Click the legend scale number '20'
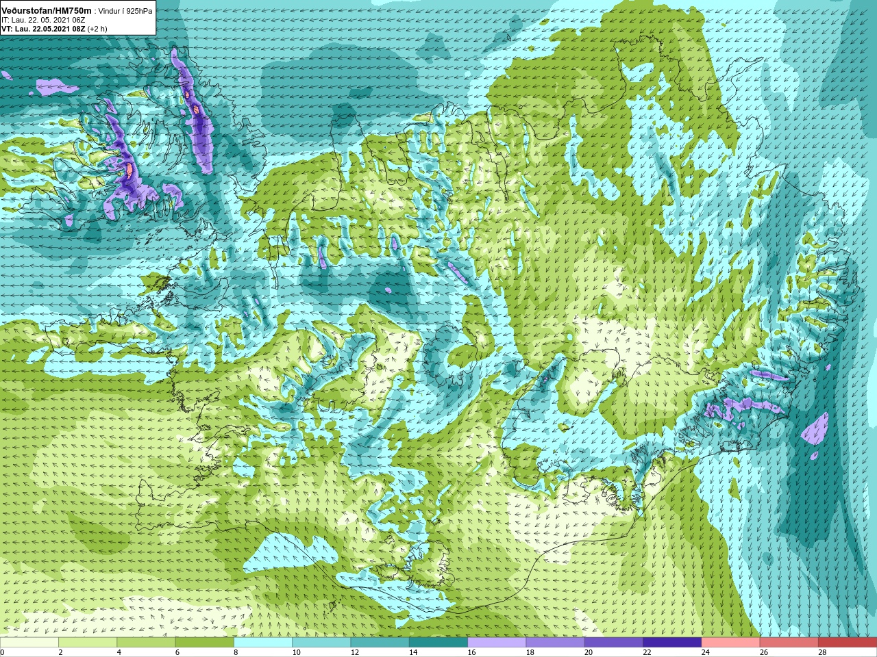Viewport: 877px width, 657px height. click(589, 652)
